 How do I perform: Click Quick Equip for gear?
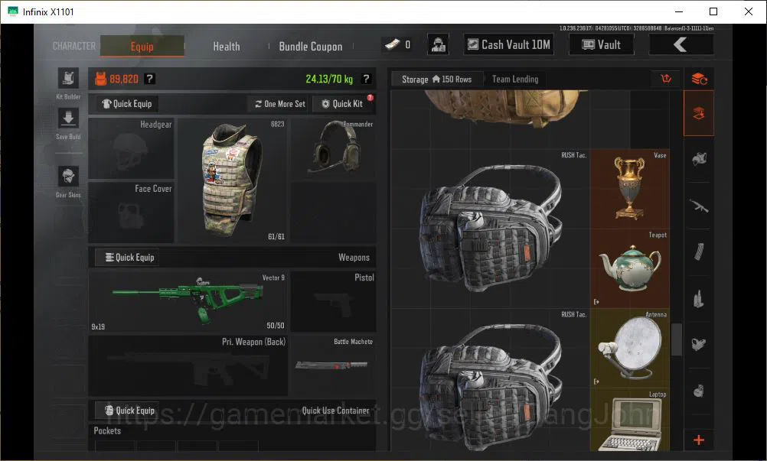(127, 103)
